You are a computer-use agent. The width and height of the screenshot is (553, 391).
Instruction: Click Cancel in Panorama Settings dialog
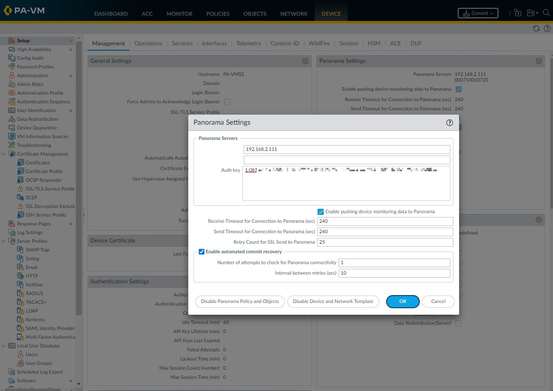click(438, 301)
